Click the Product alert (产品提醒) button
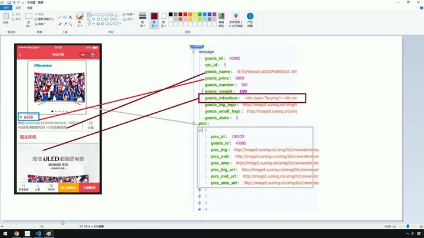Viewport: 424px width, 238px height. pos(250,20)
